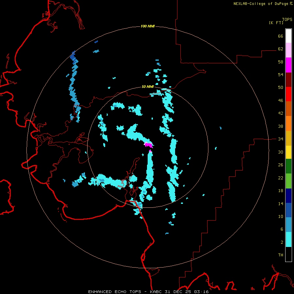This screenshot has width=294, height=294.
Task: Click the "100 NMI" range ring label
Action: coord(148,26)
